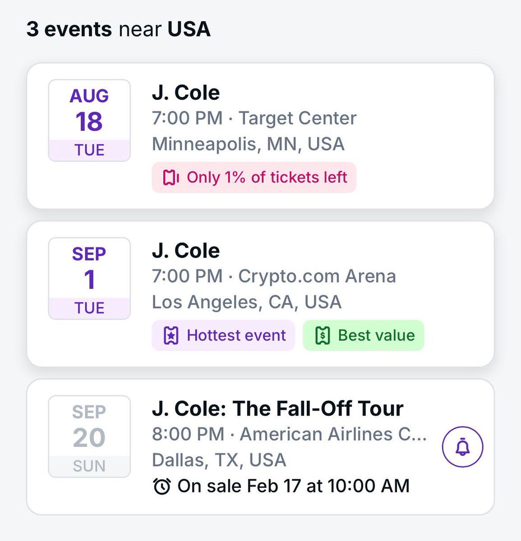Viewport: 521px width, 541px height.
Task: Click 'On sale Feb 17 at 10:00 AM'
Action: pos(293,486)
